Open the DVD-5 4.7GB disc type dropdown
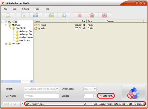The width and height of the screenshot is (148, 109). pos(22,104)
